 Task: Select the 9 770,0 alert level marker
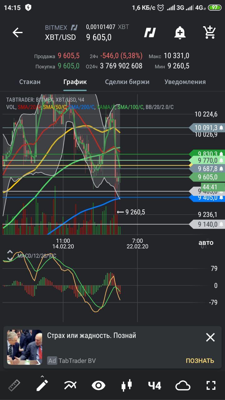(x=207, y=160)
